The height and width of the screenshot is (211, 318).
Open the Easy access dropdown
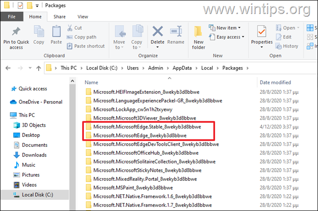pyautogui.click(x=227, y=37)
